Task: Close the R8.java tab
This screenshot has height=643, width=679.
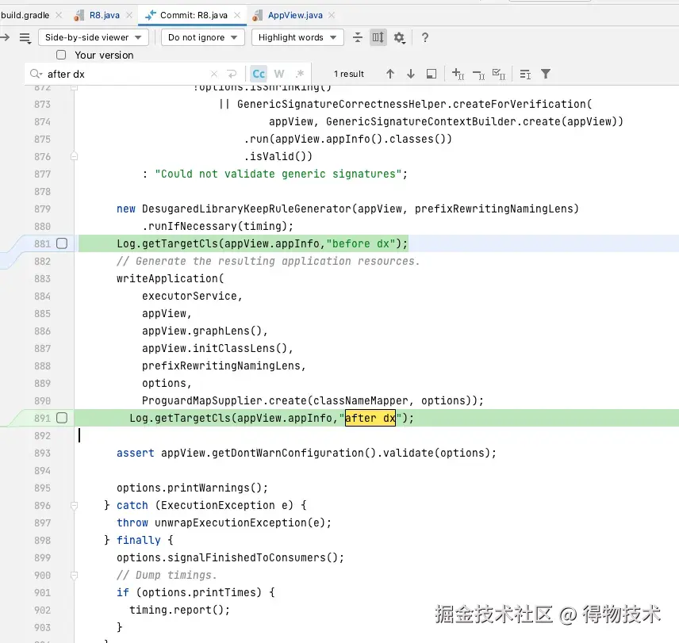Action: tap(129, 15)
